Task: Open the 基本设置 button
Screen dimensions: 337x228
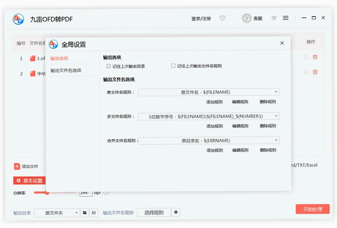Action: pyautogui.click(x=29, y=181)
